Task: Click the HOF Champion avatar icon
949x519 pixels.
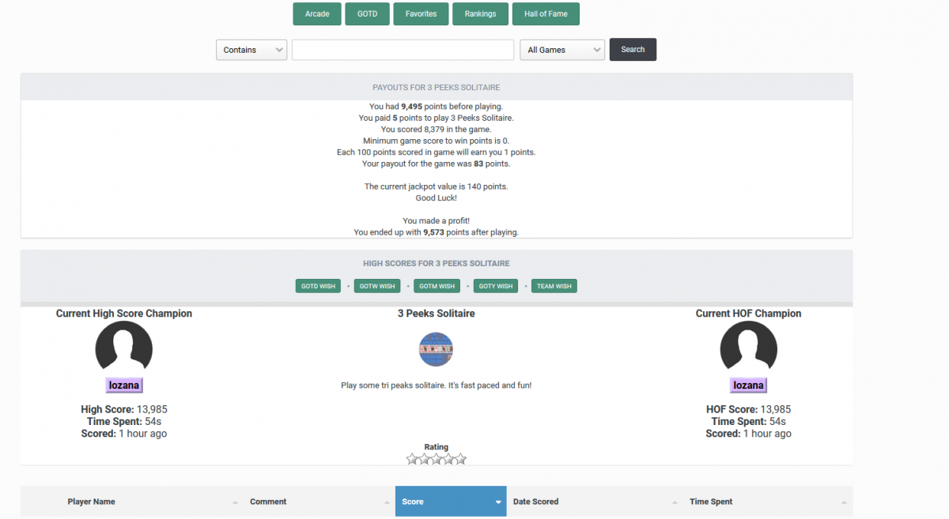Action: [748, 347]
